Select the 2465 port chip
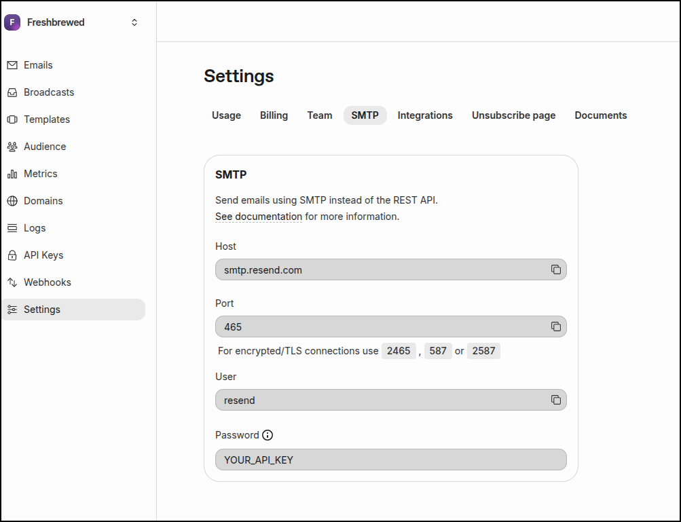The width and height of the screenshot is (681, 522). click(x=399, y=351)
